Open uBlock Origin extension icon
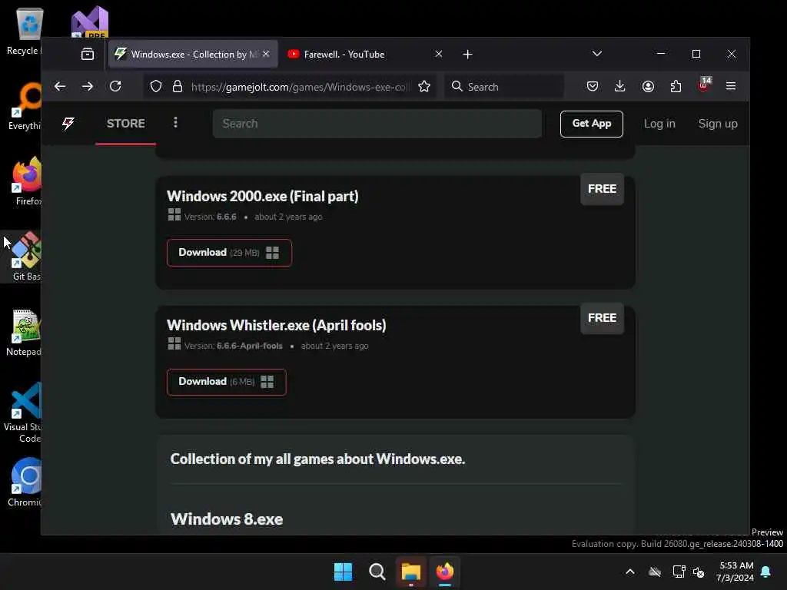 pos(704,85)
